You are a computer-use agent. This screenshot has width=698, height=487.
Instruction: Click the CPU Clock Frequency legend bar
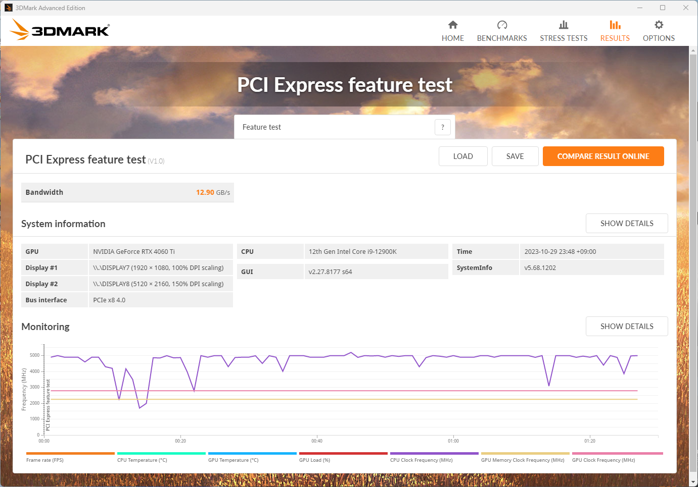pos(434,453)
